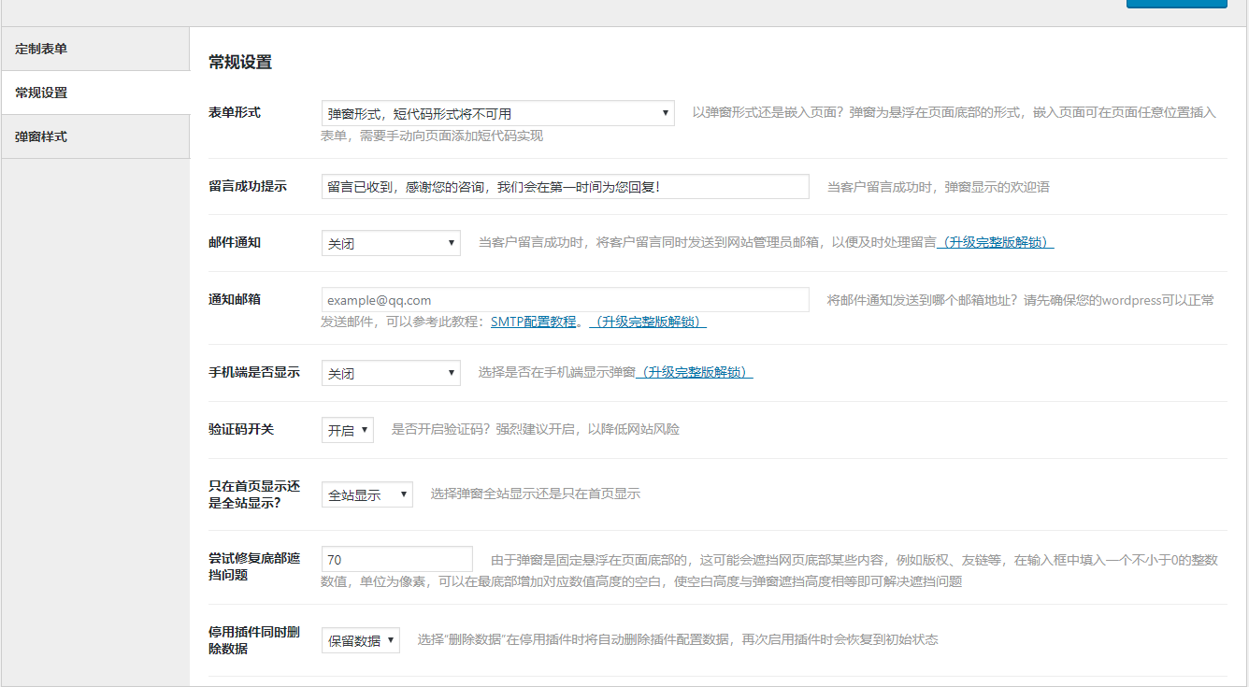Open the 定制表单 tab
The height and width of the screenshot is (687, 1249).
94,49
